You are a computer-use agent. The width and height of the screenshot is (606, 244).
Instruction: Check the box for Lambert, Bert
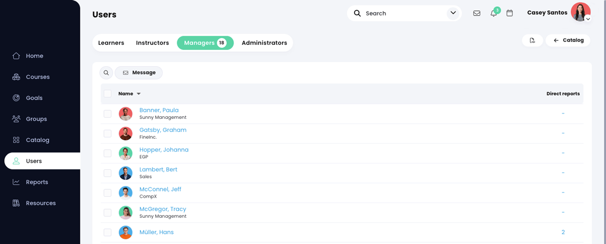107,173
